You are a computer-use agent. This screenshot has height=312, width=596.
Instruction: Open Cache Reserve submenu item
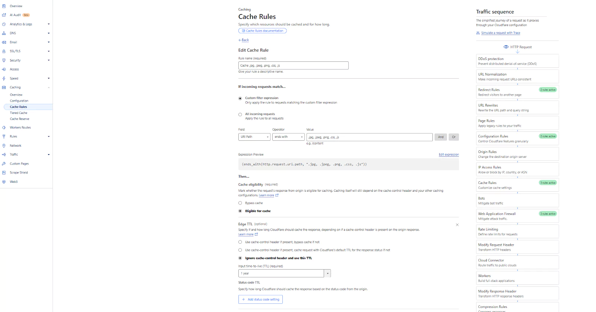[x=19, y=119]
